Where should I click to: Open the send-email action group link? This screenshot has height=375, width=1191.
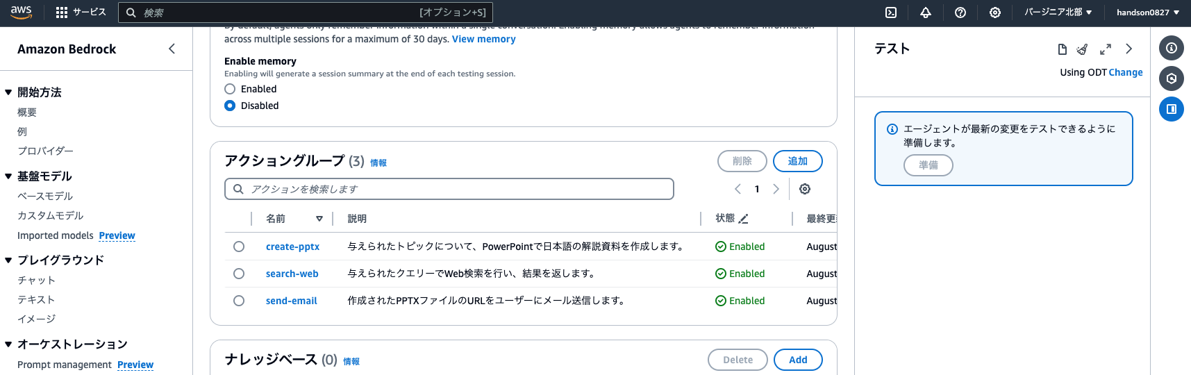291,301
